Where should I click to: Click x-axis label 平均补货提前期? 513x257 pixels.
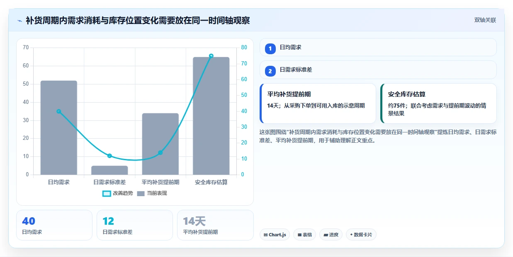click(x=160, y=182)
